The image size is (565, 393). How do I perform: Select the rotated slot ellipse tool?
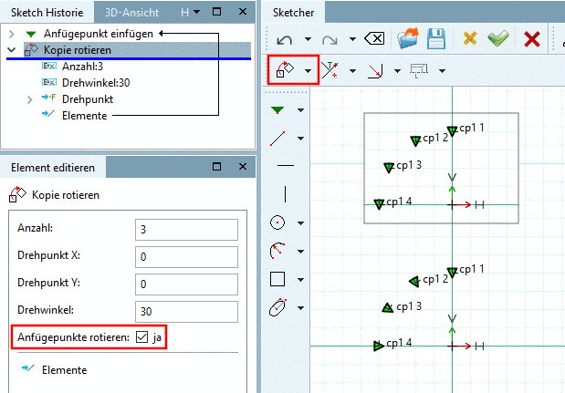[277, 307]
